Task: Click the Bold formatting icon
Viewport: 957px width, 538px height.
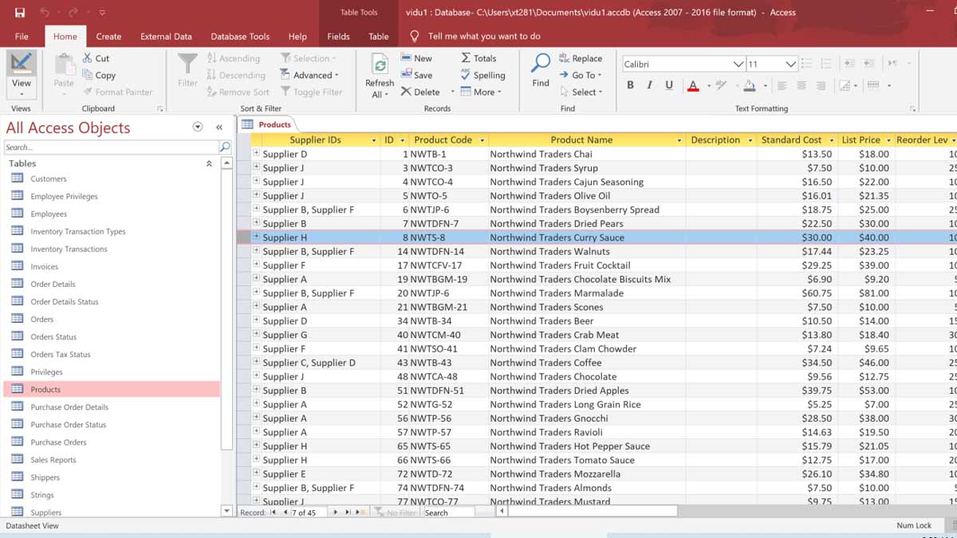Action: [630, 85]
